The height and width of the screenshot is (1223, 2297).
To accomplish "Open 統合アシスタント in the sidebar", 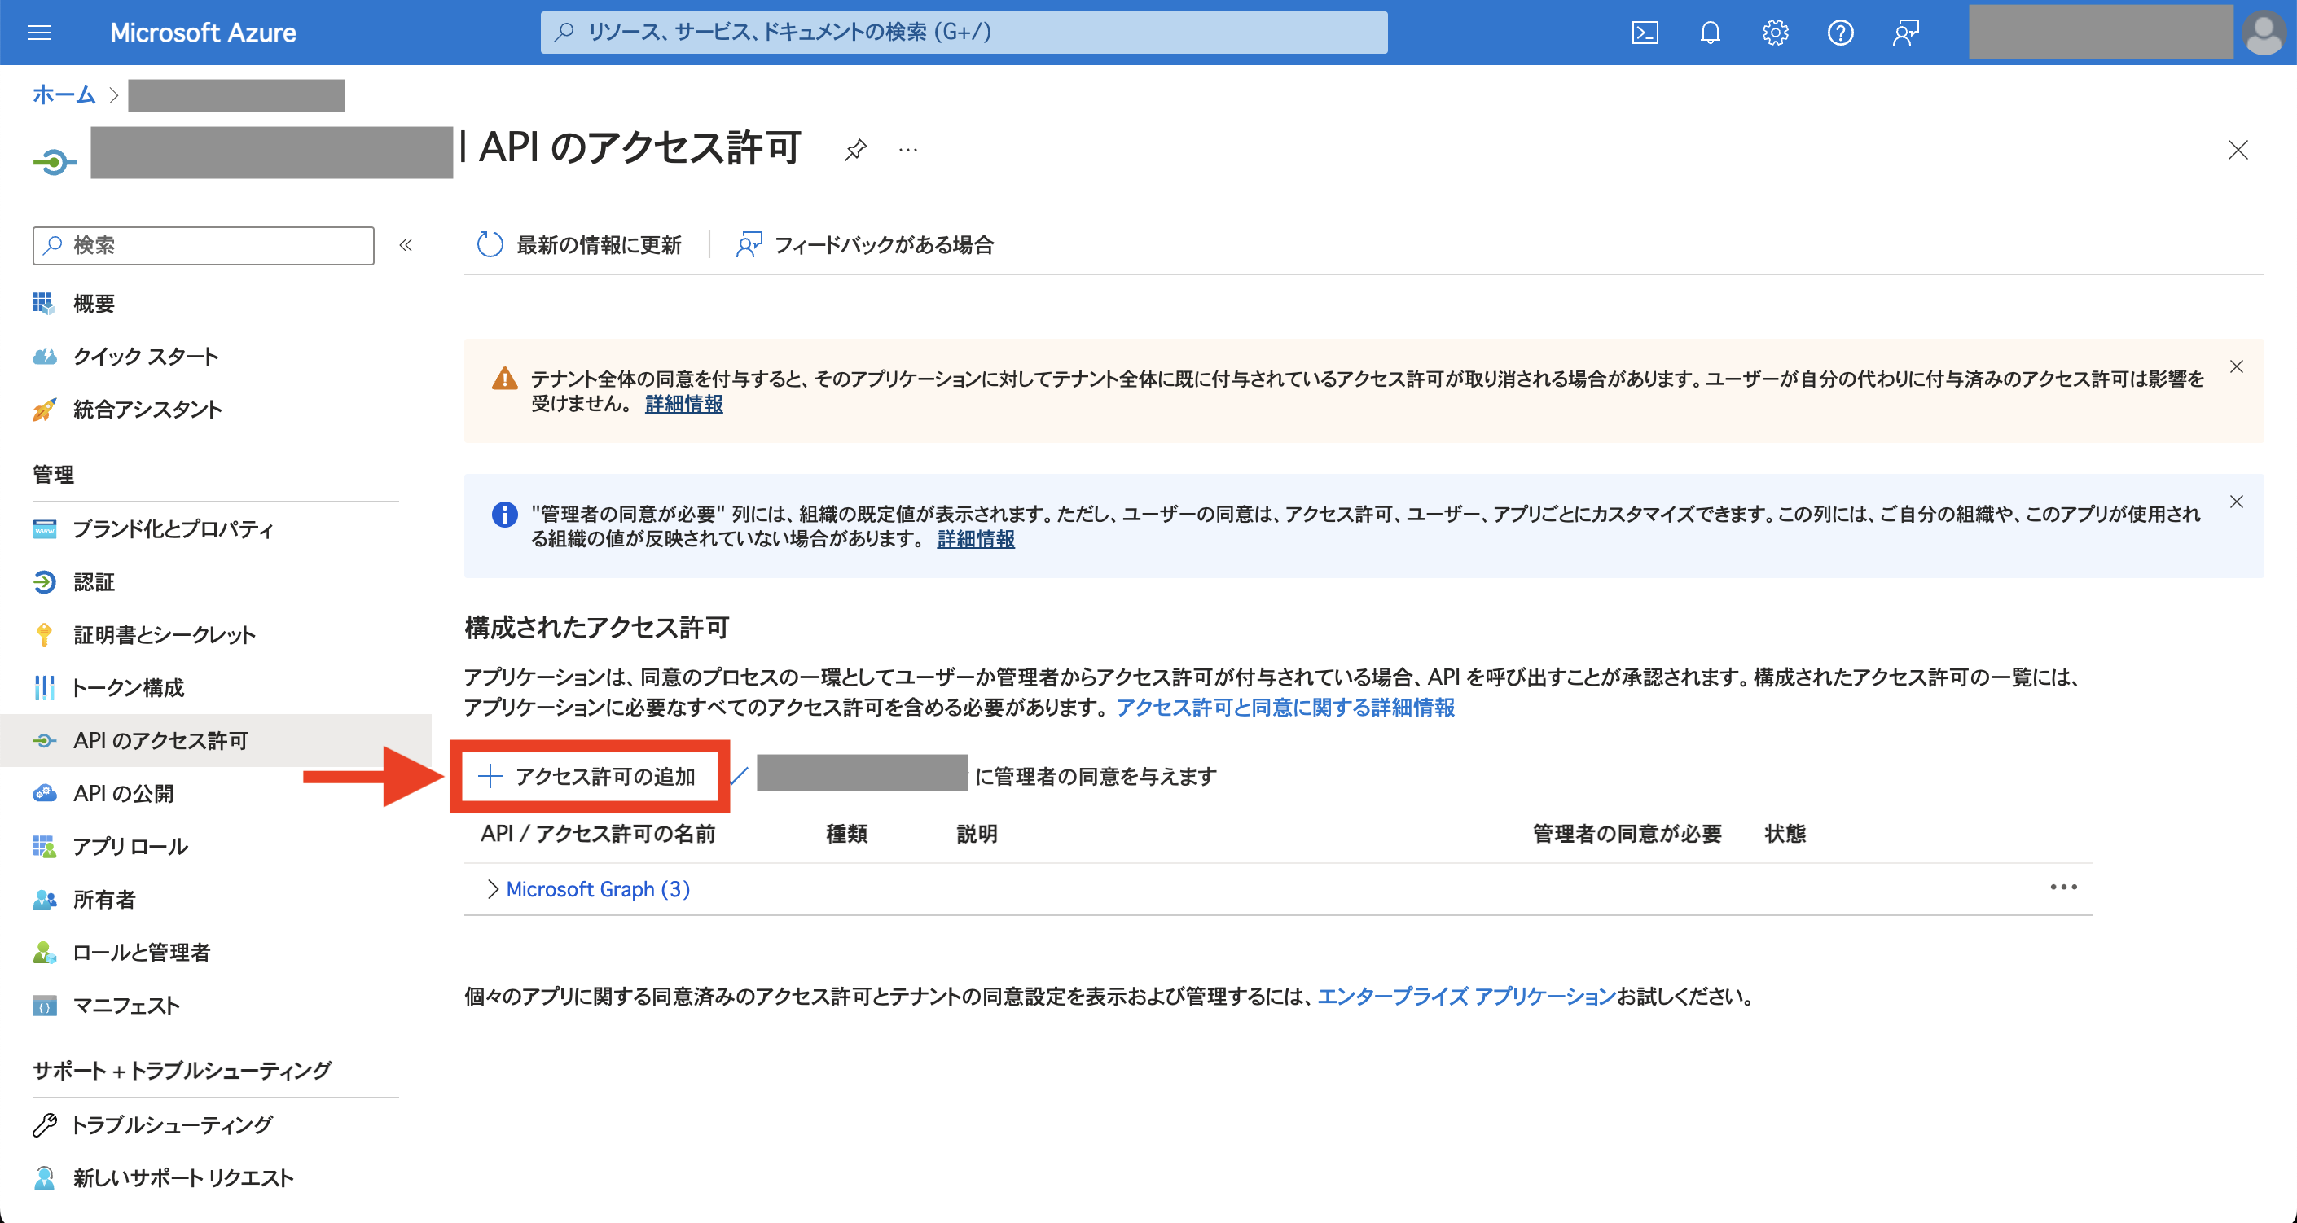I will 147,409.
